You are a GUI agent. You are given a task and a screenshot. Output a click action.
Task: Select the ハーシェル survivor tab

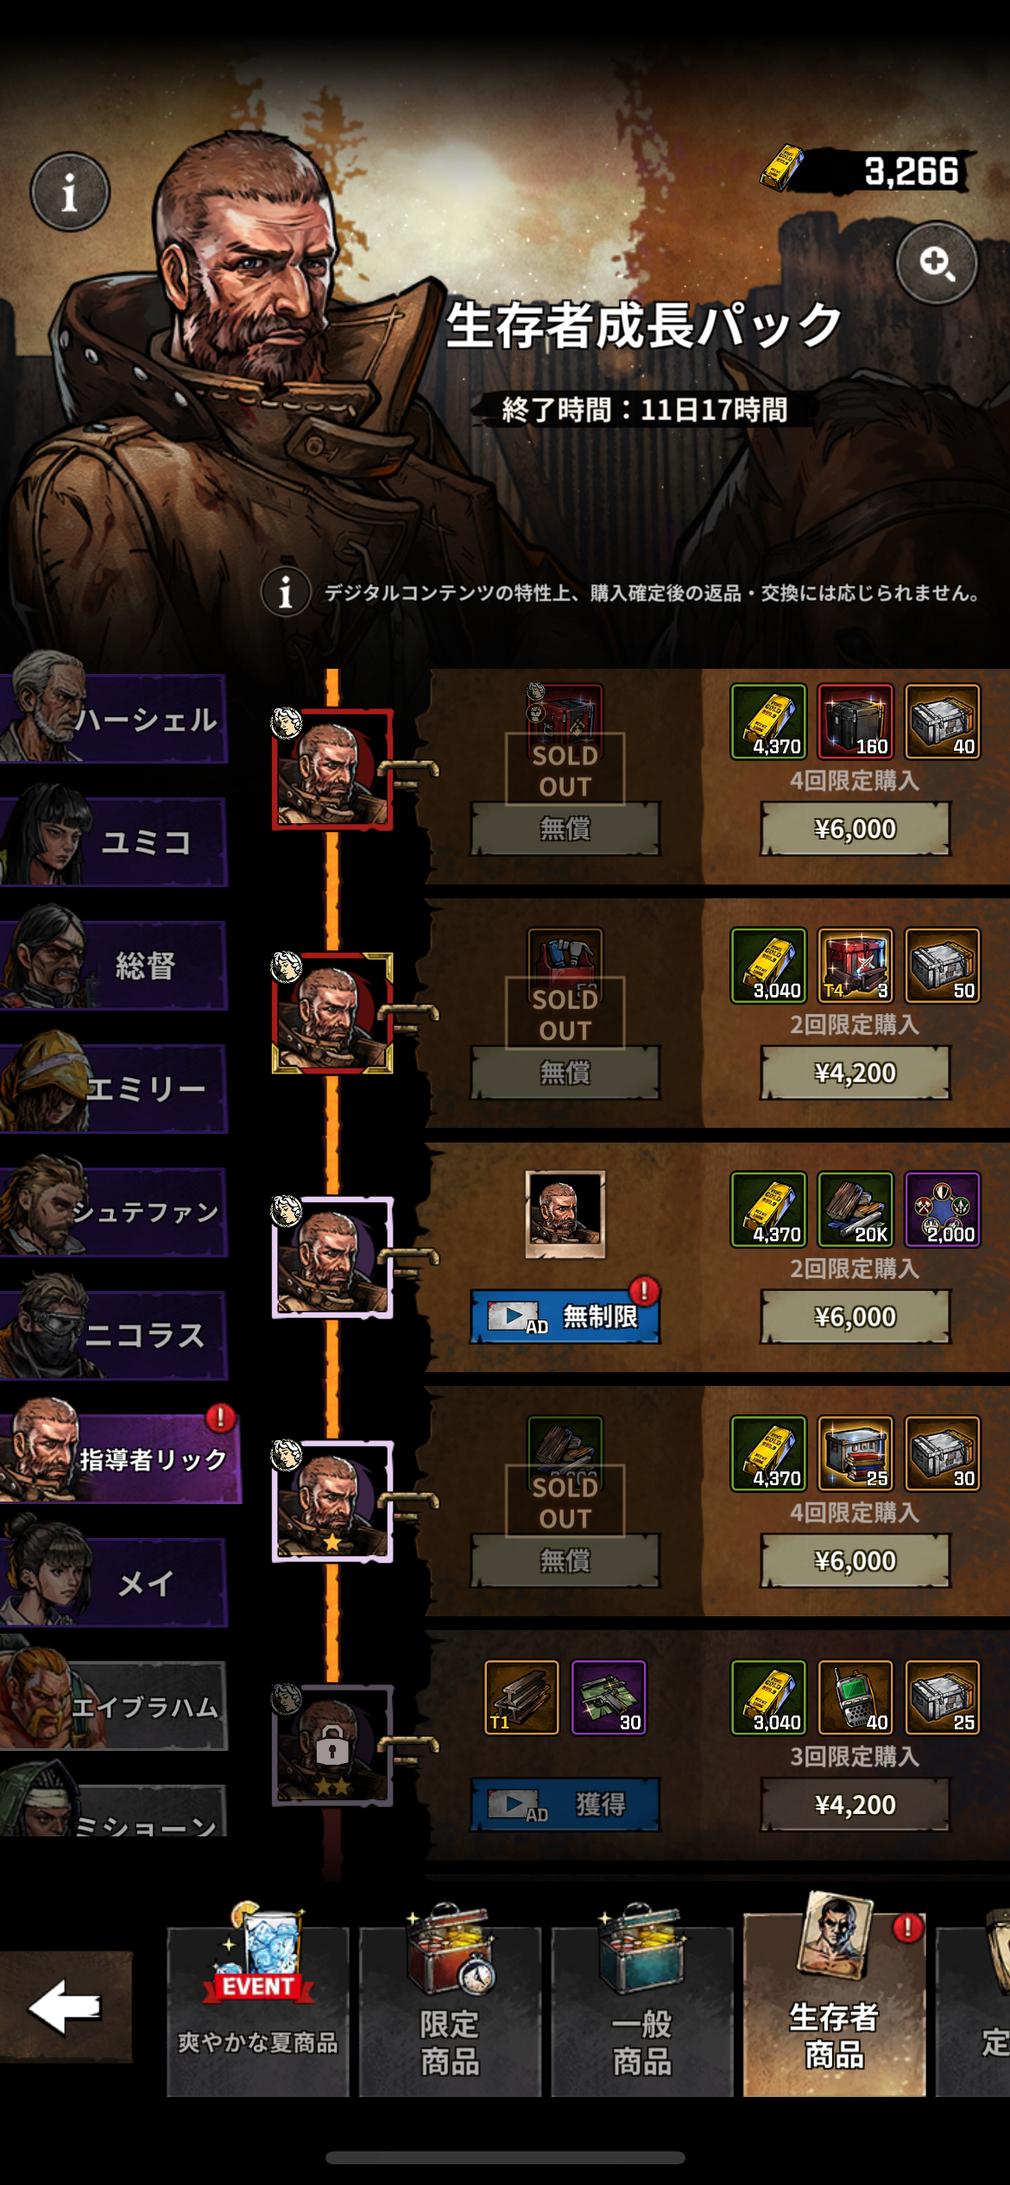point(114,718)
